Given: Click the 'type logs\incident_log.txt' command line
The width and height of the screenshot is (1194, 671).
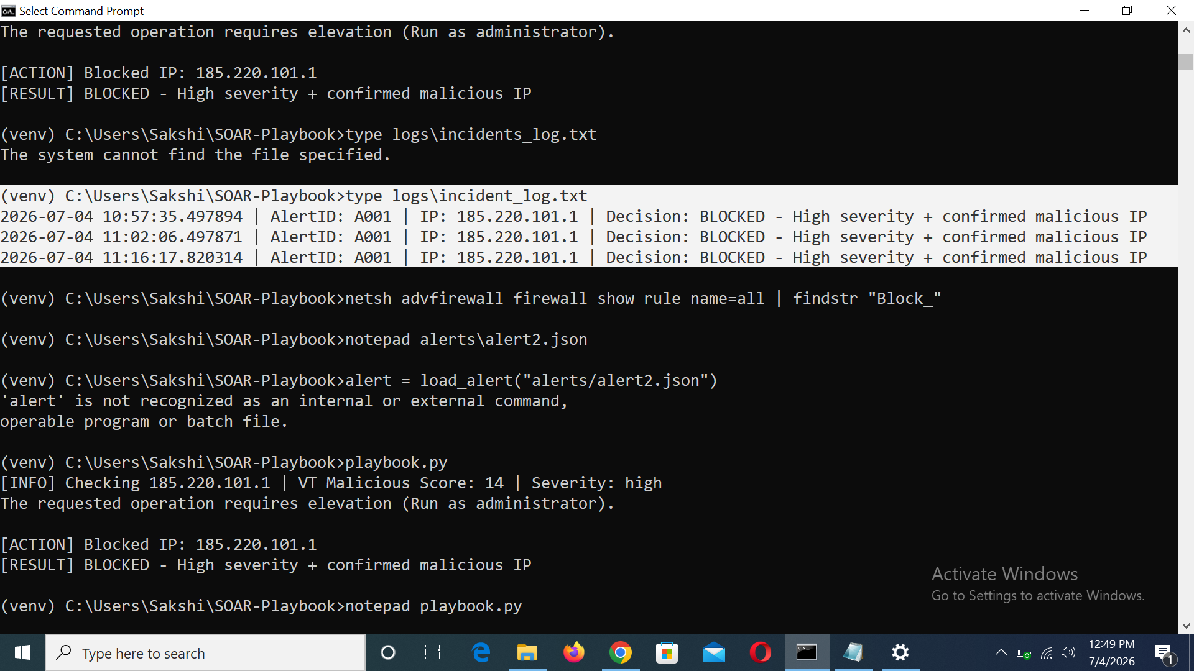Looking at the screenshot, I should (x=294, y=196).
